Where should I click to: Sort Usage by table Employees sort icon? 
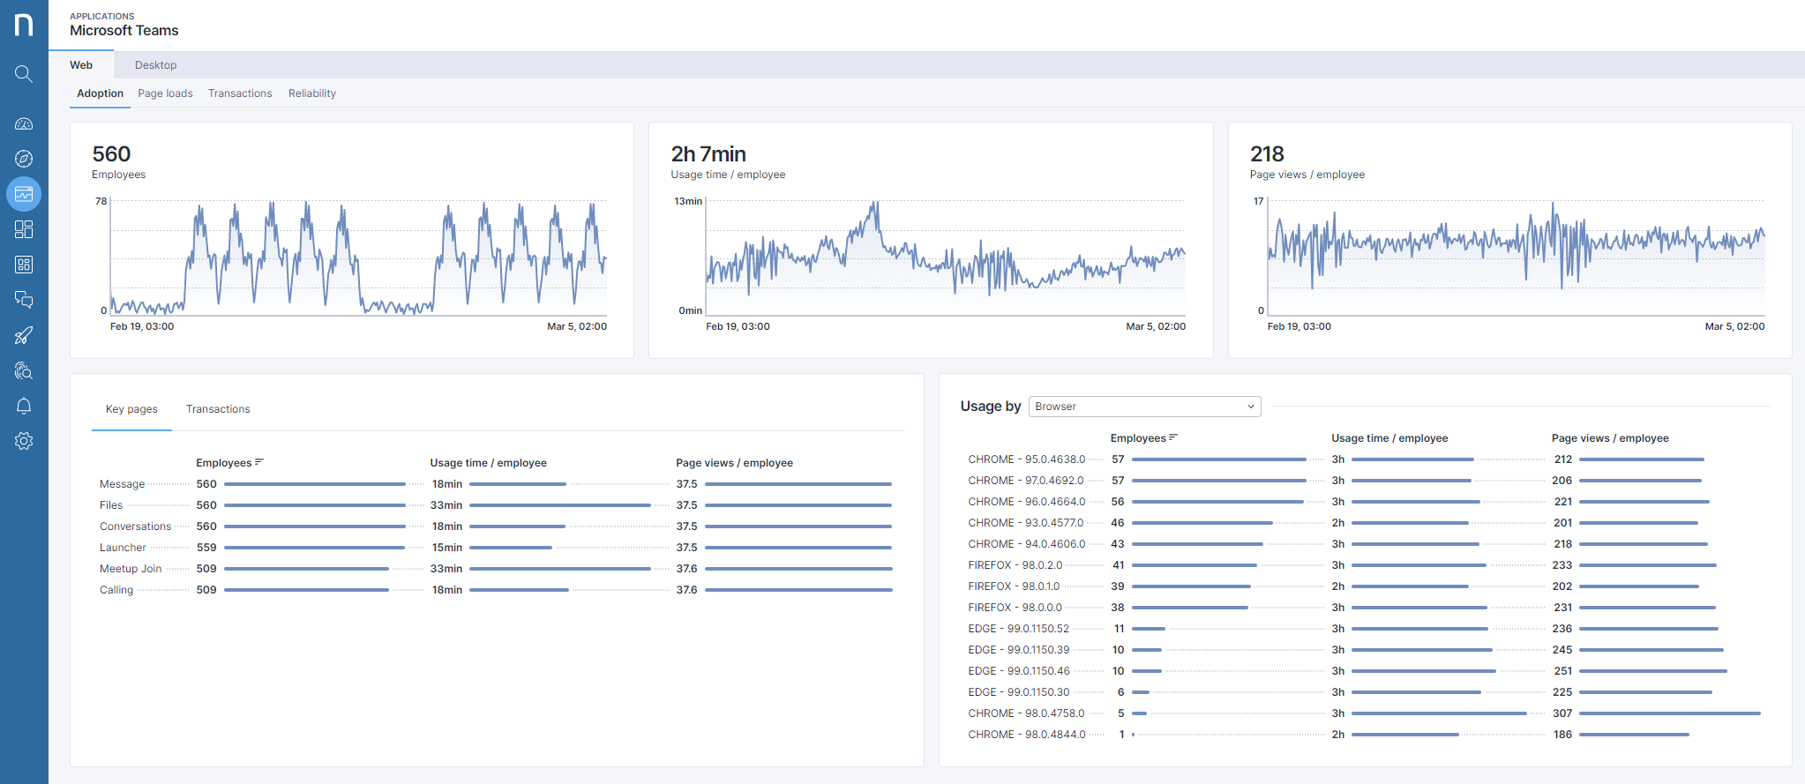1173,437
